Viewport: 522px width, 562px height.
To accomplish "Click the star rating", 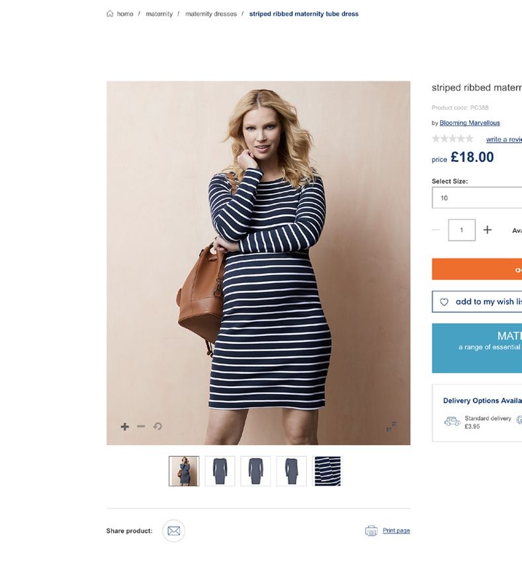I will pos(453,139).
